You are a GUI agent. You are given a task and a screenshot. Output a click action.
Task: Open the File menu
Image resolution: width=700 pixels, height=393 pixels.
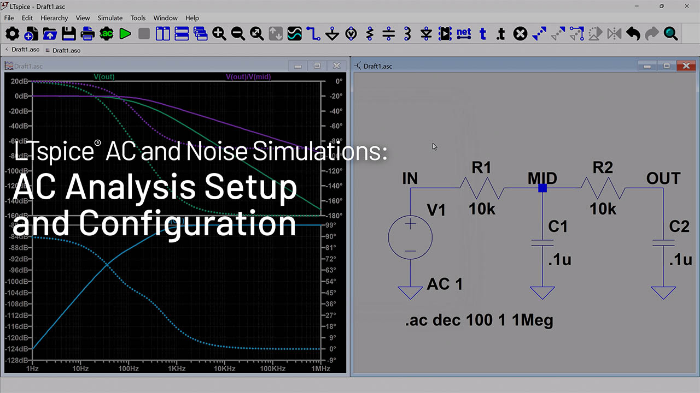[9, 18]
